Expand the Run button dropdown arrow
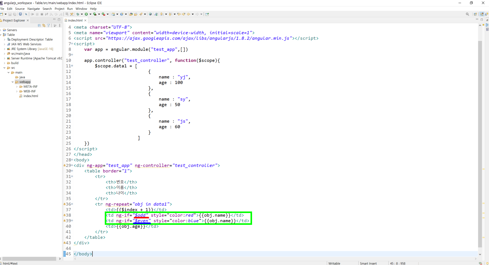Screen dimensions: 489x265 90,14
